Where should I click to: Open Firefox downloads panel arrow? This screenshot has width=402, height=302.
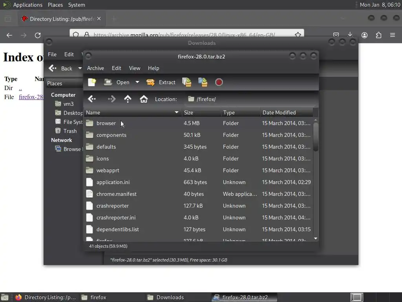[x=350, y=35]
